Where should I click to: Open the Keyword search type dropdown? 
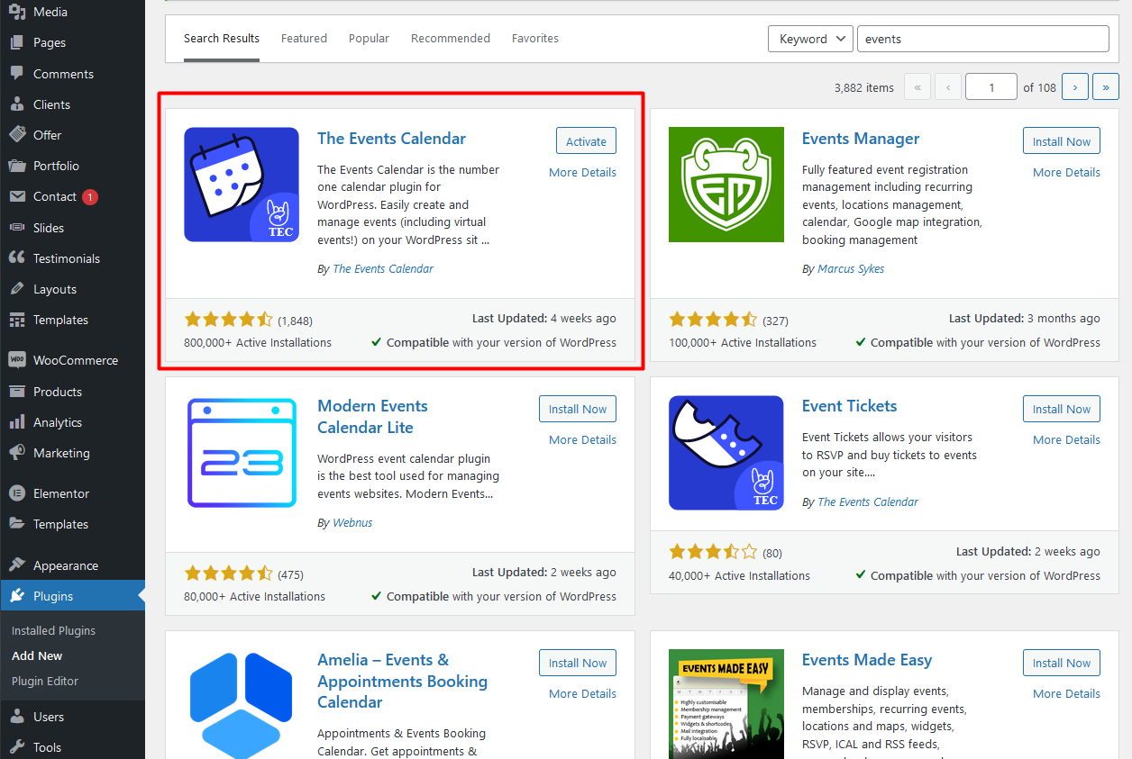pos(810,39)
